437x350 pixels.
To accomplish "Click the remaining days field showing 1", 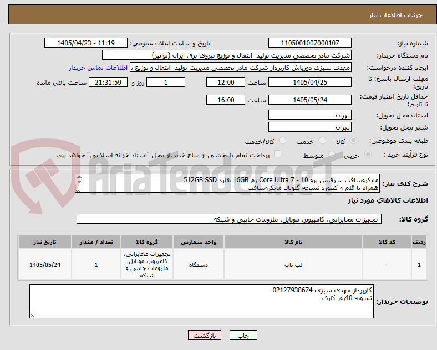I will [166, 83].
